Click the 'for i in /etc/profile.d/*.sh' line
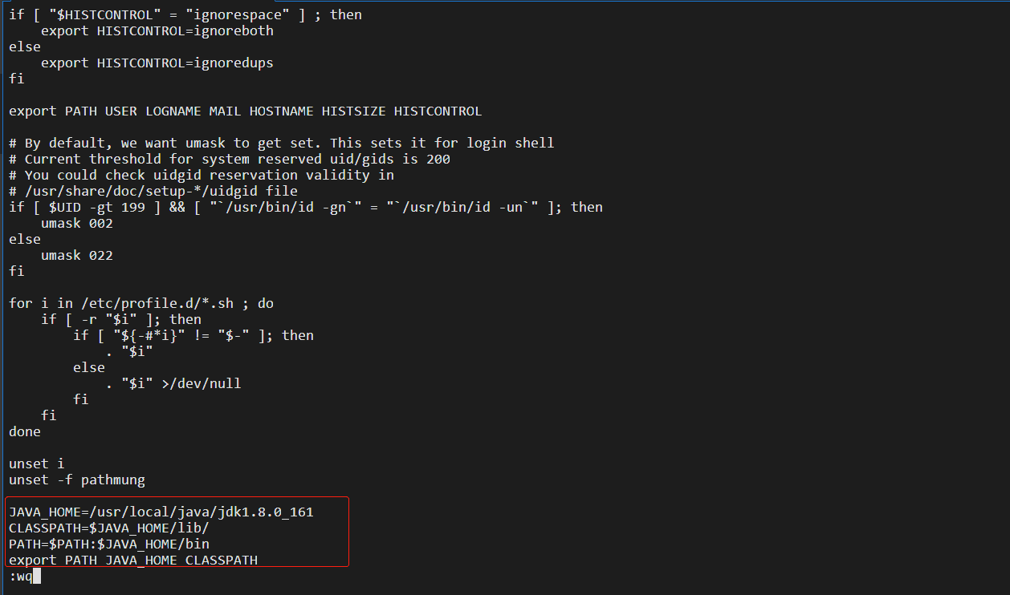The height and width of the screenshot is (595, 1010). [141, 303]
